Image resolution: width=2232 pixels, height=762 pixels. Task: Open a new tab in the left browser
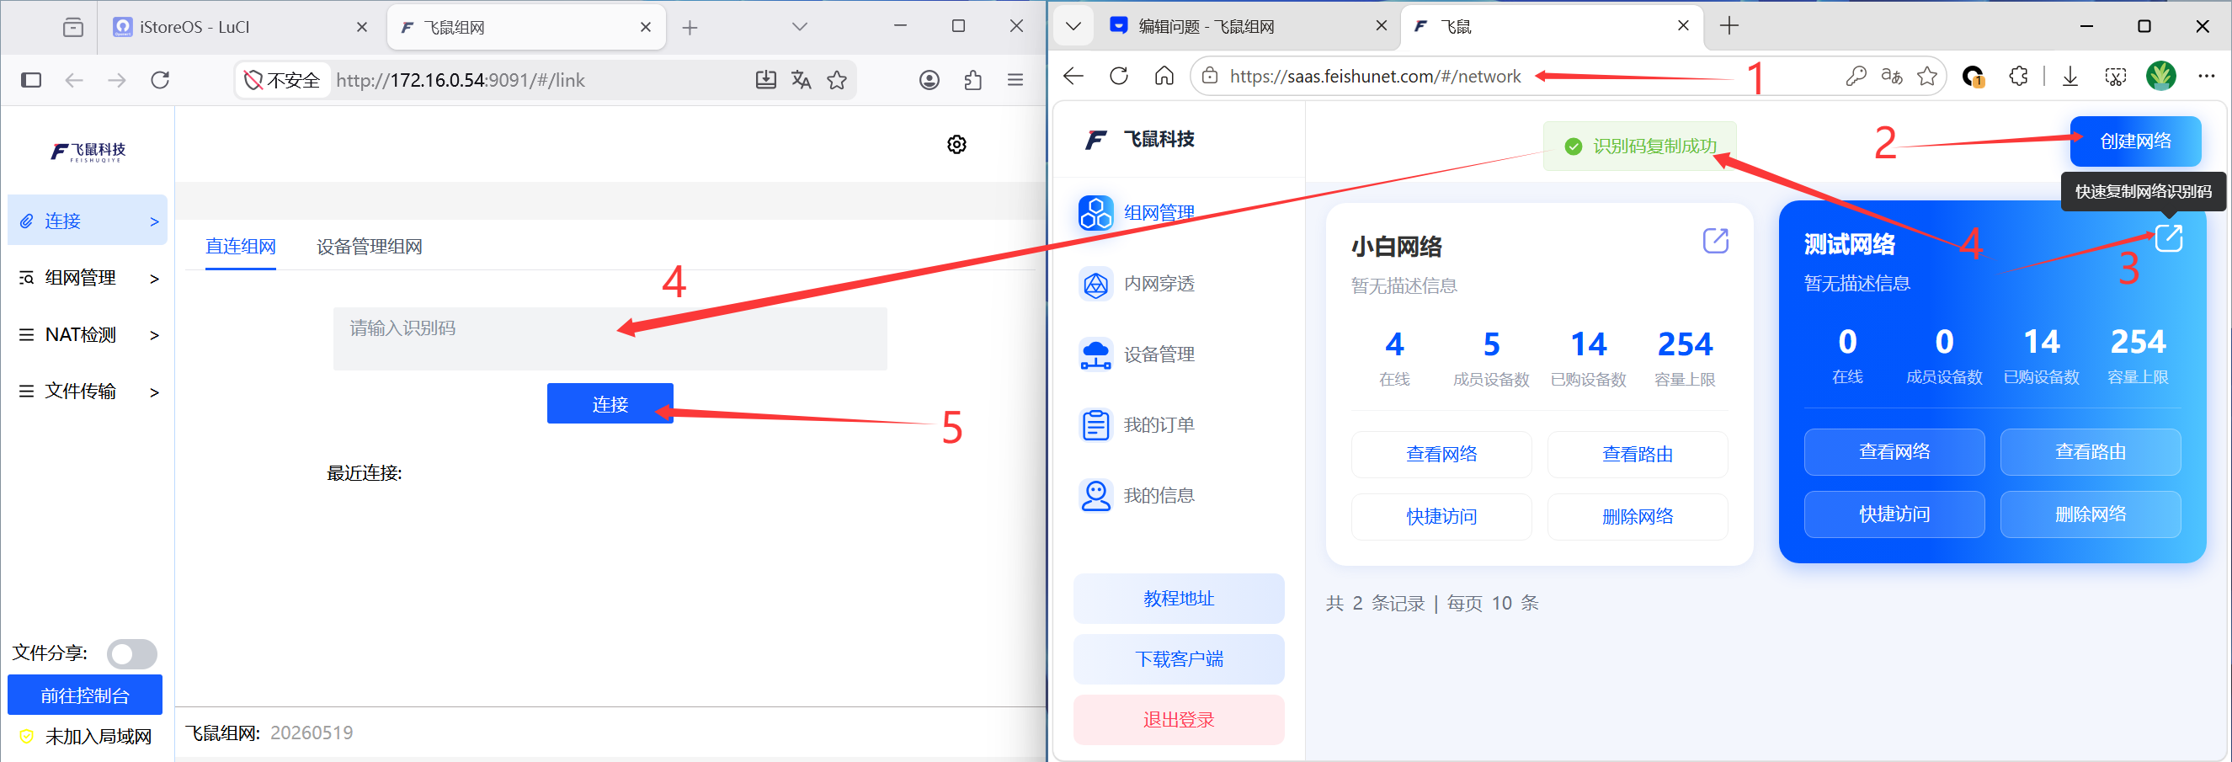pos(690,28)
